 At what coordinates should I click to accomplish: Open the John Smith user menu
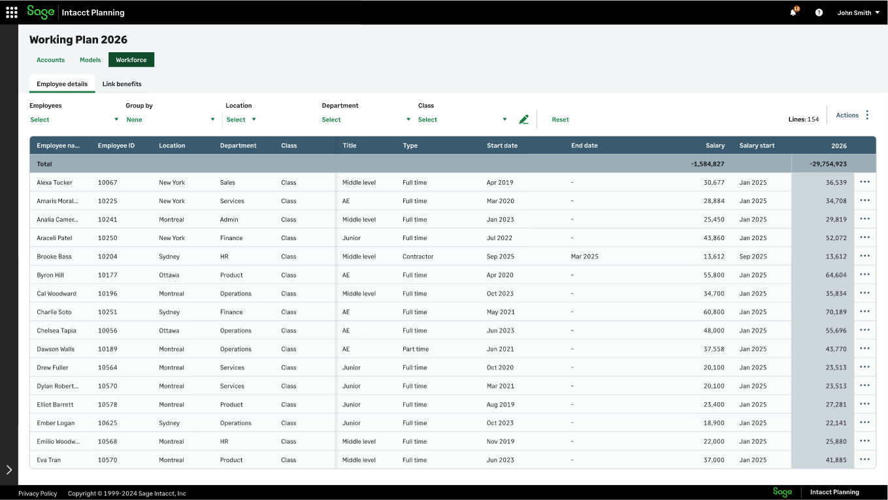tap(859, 12)
